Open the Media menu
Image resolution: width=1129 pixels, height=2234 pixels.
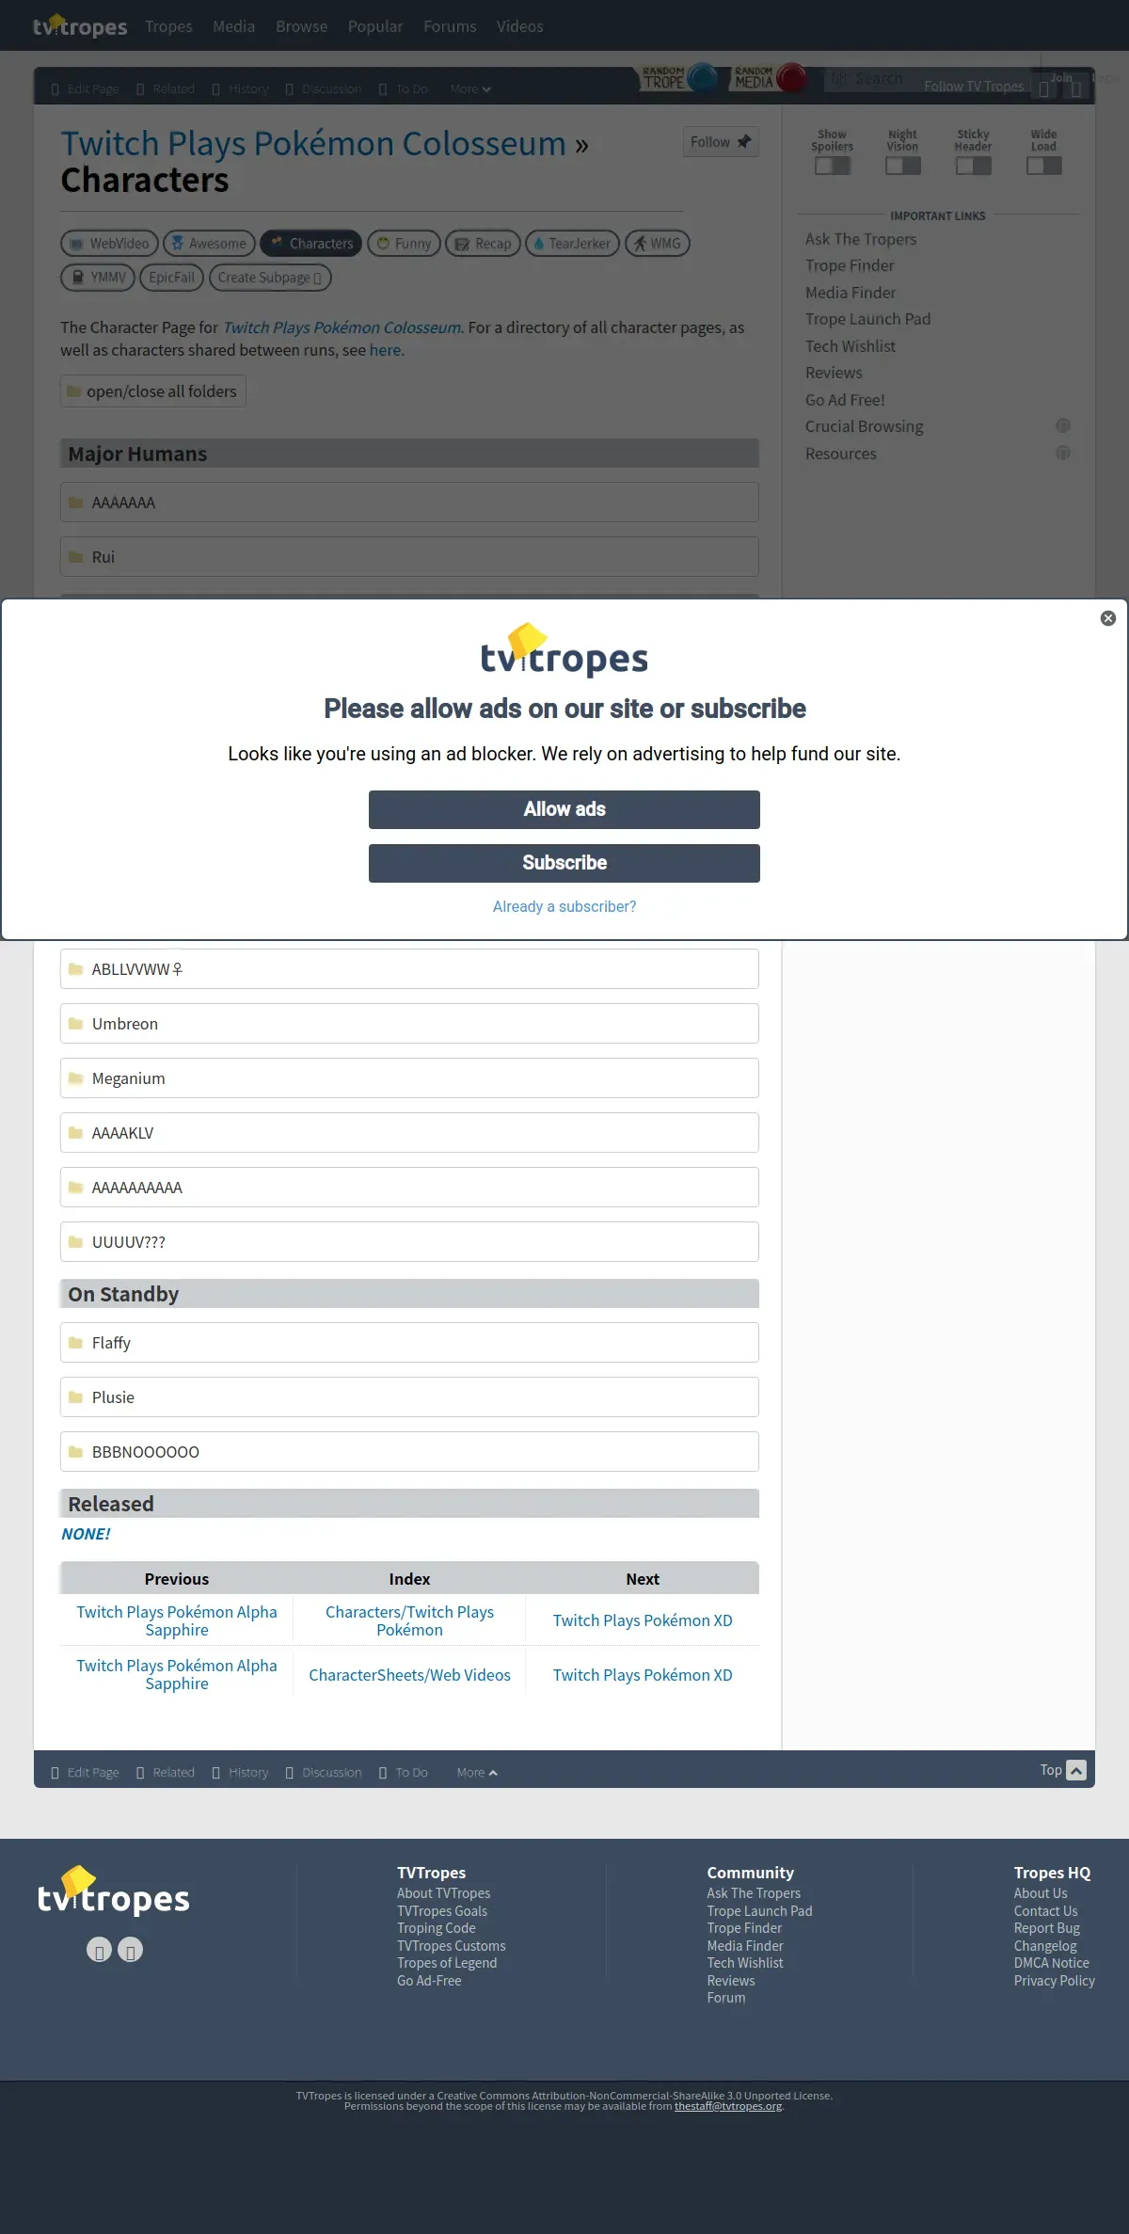233,26
